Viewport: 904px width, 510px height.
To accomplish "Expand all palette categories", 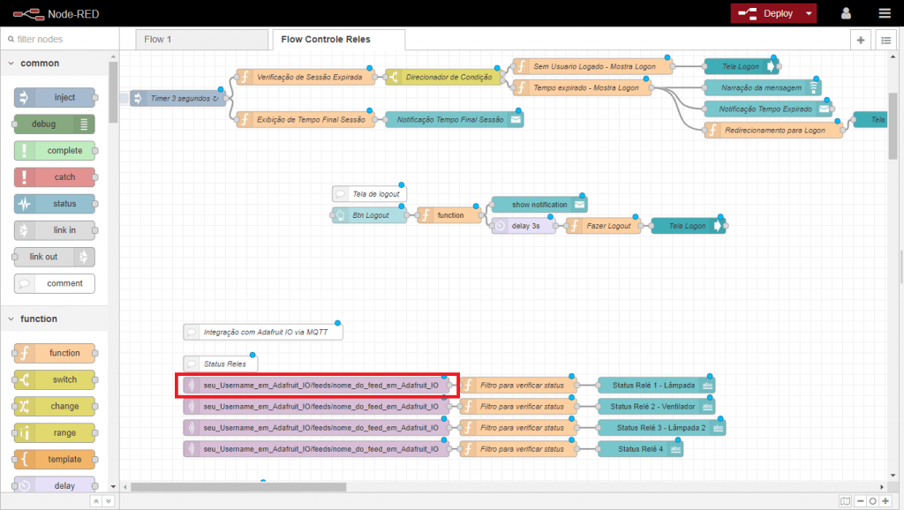I will click(108, 501).
